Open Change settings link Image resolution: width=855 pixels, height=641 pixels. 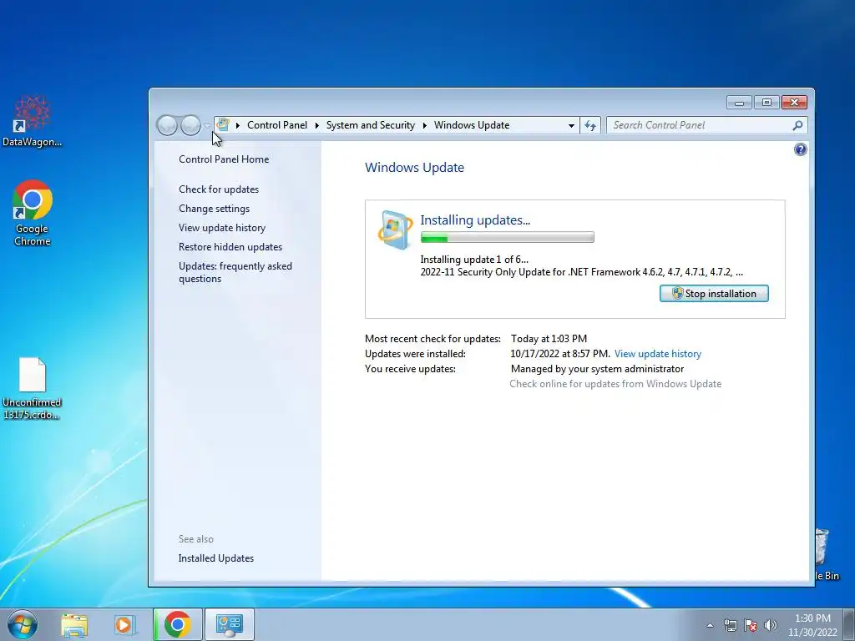coord(214,208)
